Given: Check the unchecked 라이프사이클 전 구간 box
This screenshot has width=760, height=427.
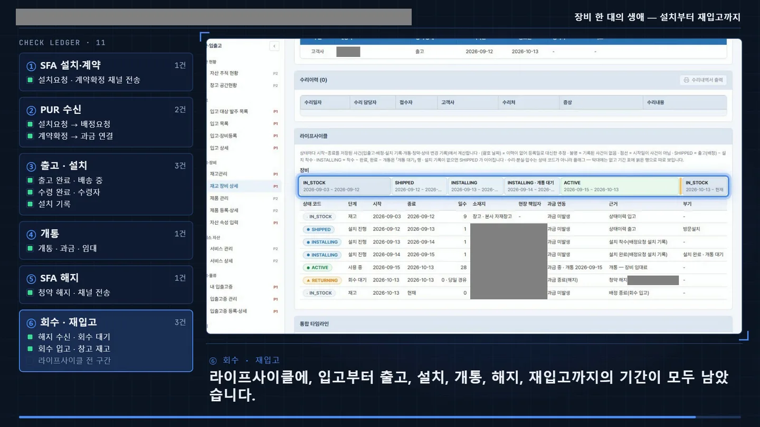Looking at the screenshot, I should pos(30,361).
